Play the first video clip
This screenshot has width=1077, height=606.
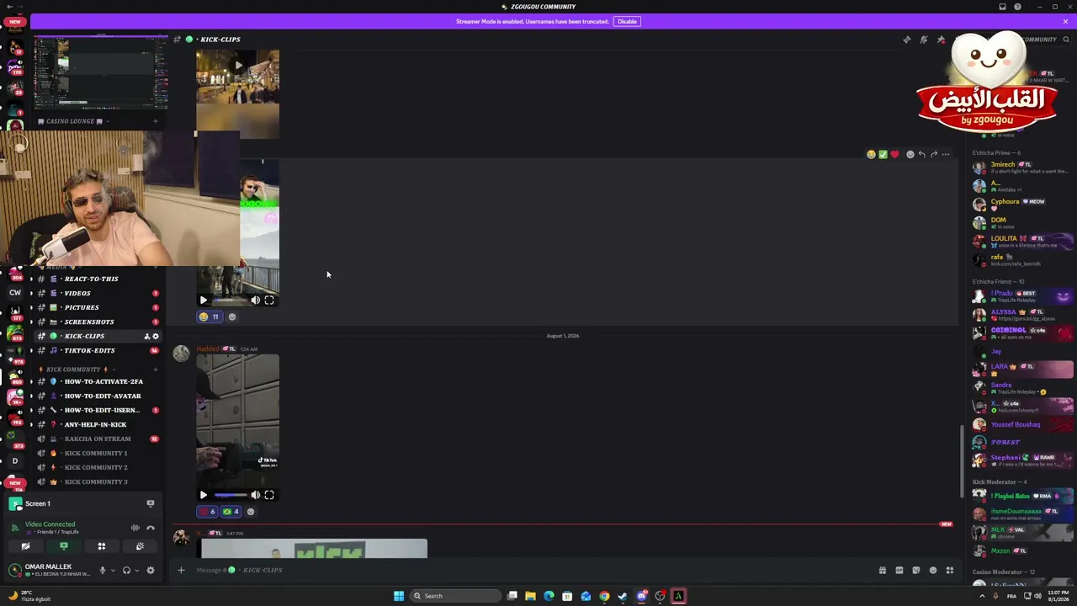coord(203,300)
